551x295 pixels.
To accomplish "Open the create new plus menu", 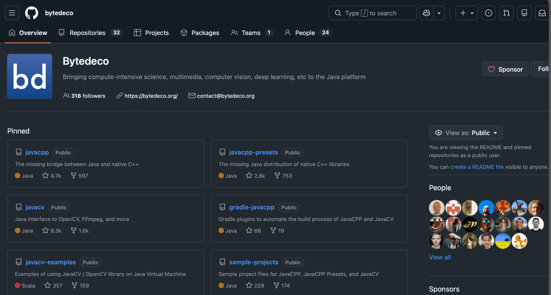I will tap(467, 13).
